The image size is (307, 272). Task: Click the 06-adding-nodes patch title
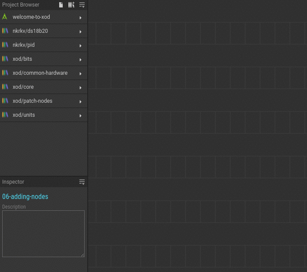(x=25, y=197)
